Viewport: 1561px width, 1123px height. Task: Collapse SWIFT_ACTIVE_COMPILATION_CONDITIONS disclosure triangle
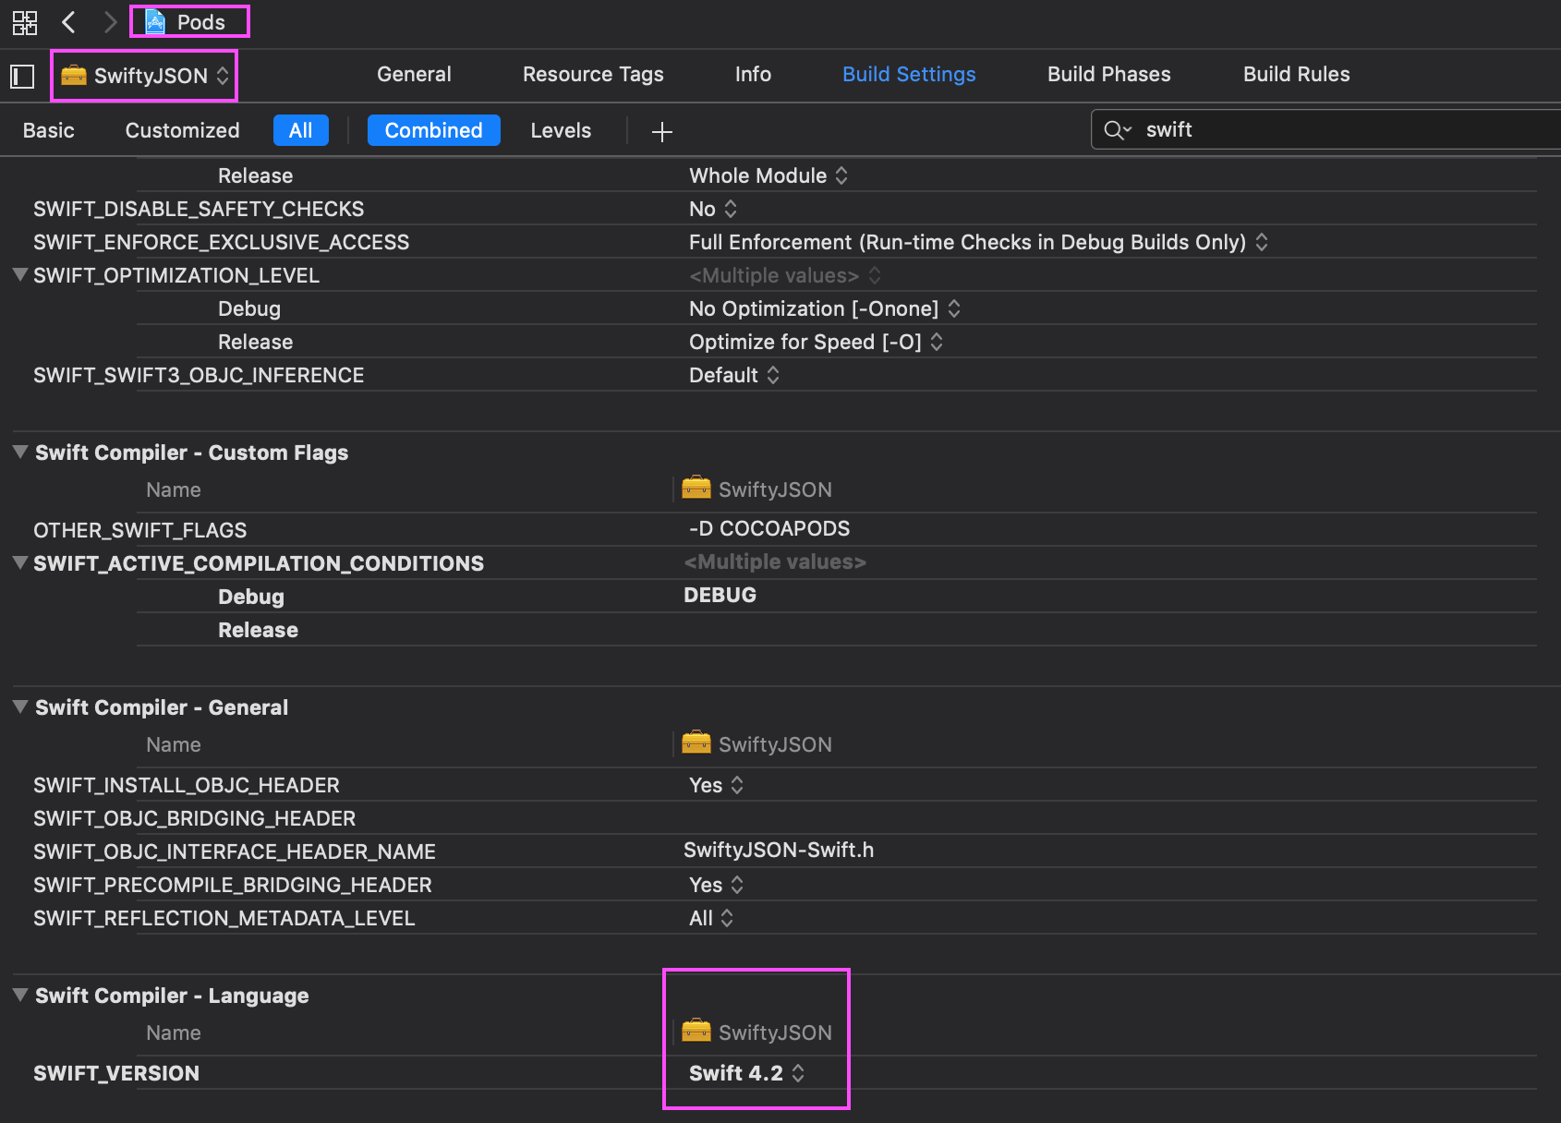coord(19,562)
